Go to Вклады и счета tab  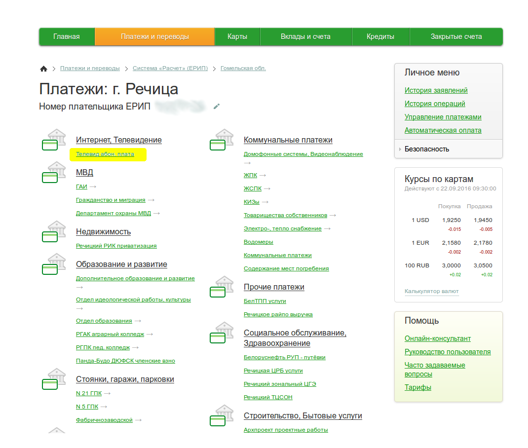click(x=306, y=37)
